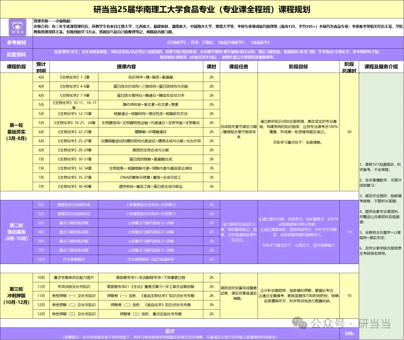Click the 绝密押题 (一) 及补充知识 cell

74,296
